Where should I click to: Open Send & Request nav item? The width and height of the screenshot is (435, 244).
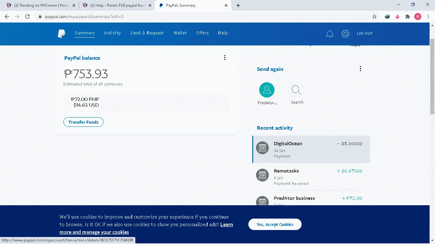coord(147,33)
